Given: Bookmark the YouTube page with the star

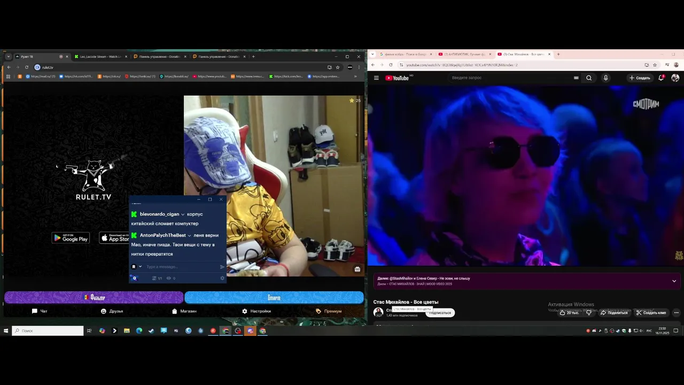Looking at the screenshot, I should [655, 65].
